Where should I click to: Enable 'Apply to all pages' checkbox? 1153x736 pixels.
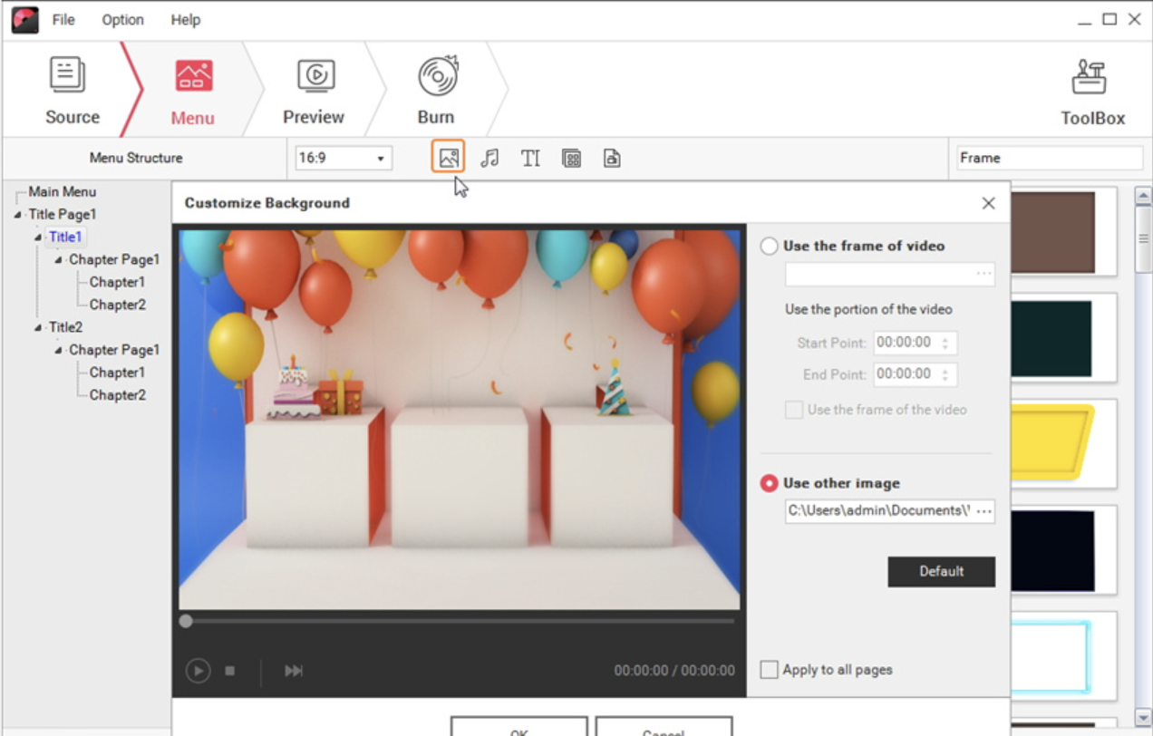tap(770, 670)
